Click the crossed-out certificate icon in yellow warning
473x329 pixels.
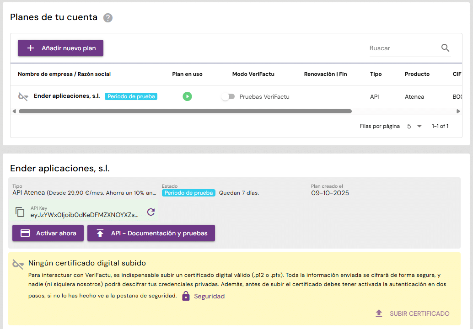[18, 264]
